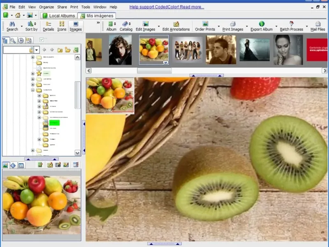The image size is (329, 247).
Task: Click the Home icon in top toolbar
Action: tap(18, 15)
